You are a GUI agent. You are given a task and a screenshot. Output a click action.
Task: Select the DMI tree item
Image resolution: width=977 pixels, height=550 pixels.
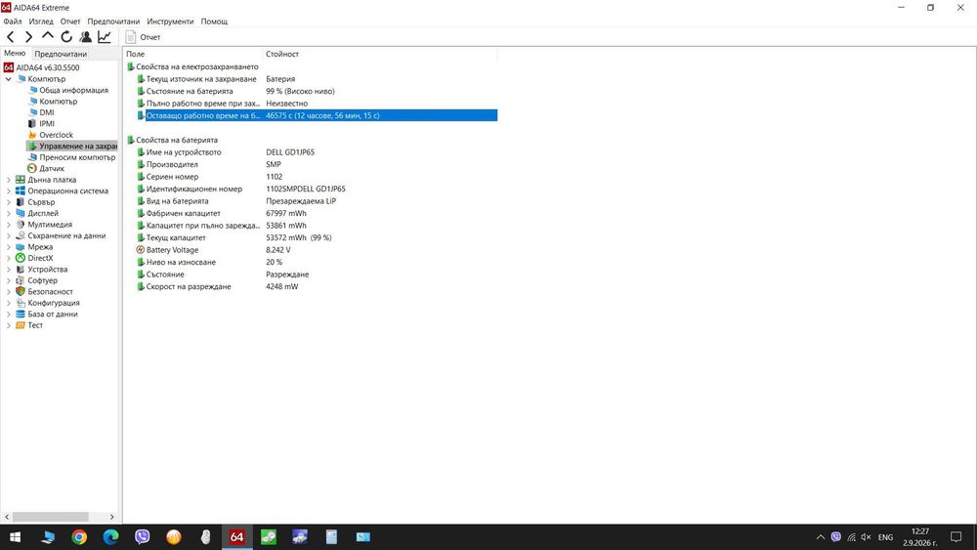click(x=47, y=112)
